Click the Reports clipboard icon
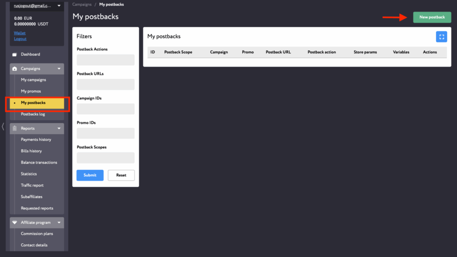Screen dimensions: 457x257 tap(14, 129)
